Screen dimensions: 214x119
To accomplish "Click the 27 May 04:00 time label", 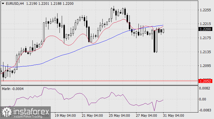I will (146, 116).
